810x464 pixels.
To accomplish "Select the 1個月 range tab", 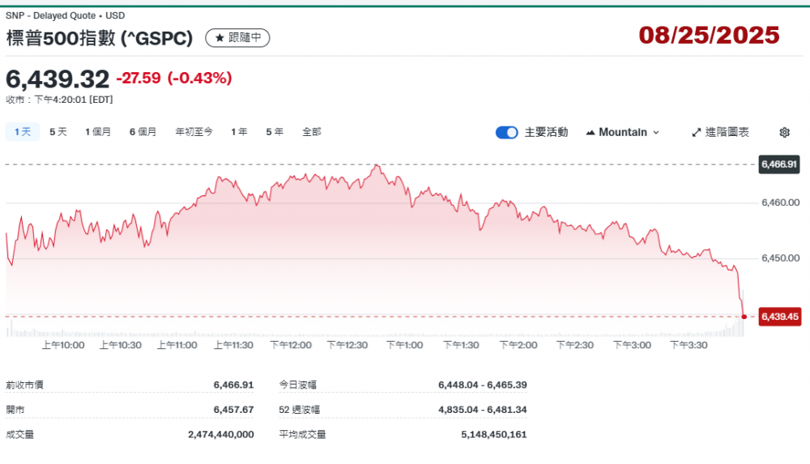I will [98, 132].
